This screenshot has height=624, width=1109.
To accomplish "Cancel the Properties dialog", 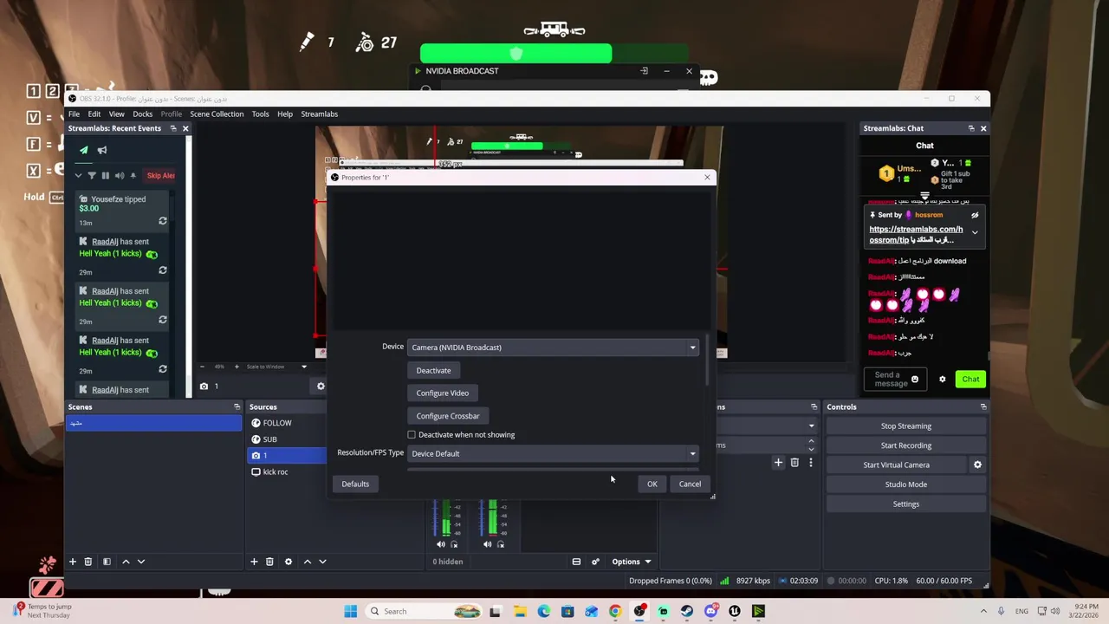I will tap(690, 484).
